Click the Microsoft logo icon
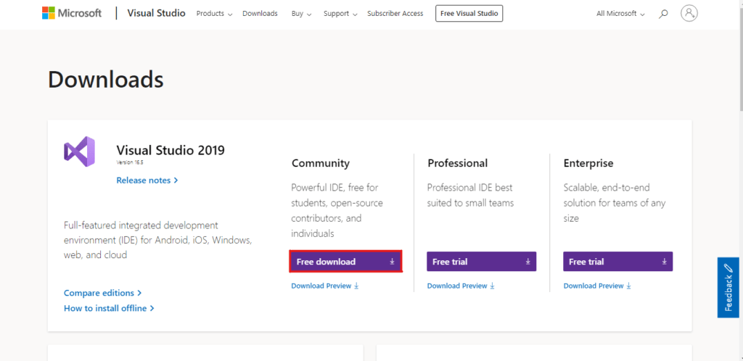743x361 pixels. pyautogui.click(x=48, y=13)
